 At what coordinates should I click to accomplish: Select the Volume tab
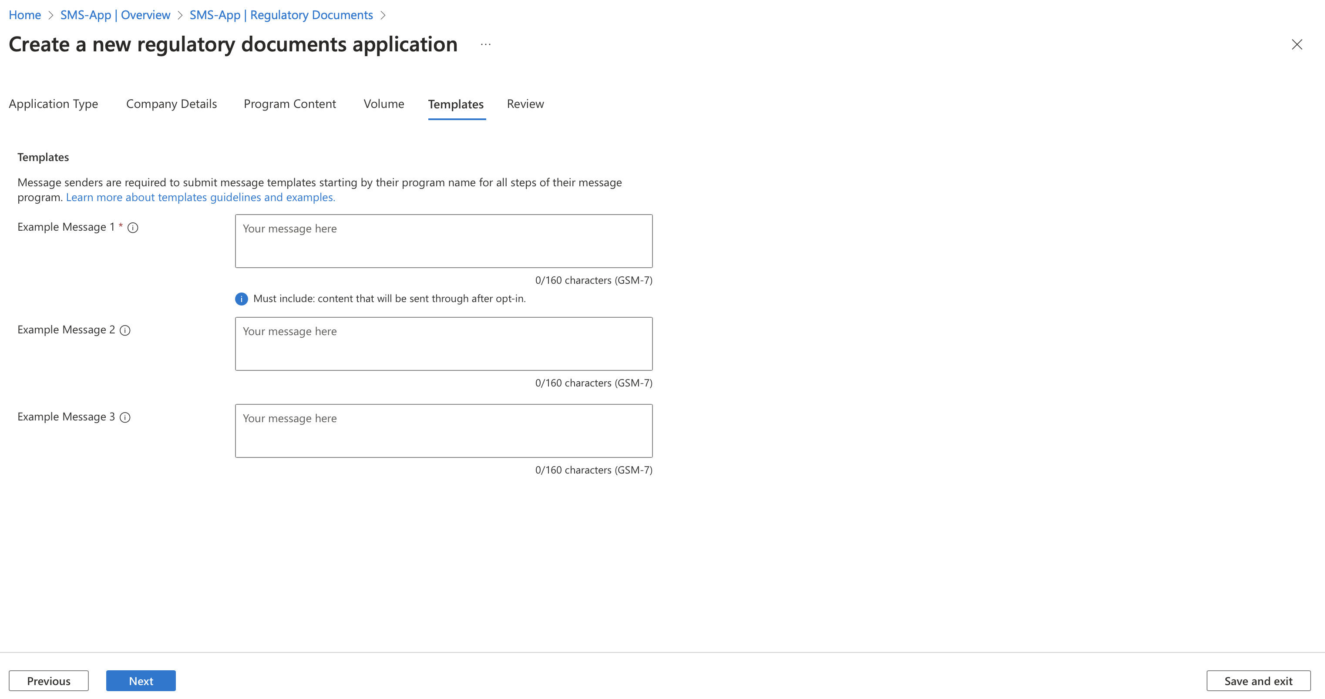tap(384, 104)
